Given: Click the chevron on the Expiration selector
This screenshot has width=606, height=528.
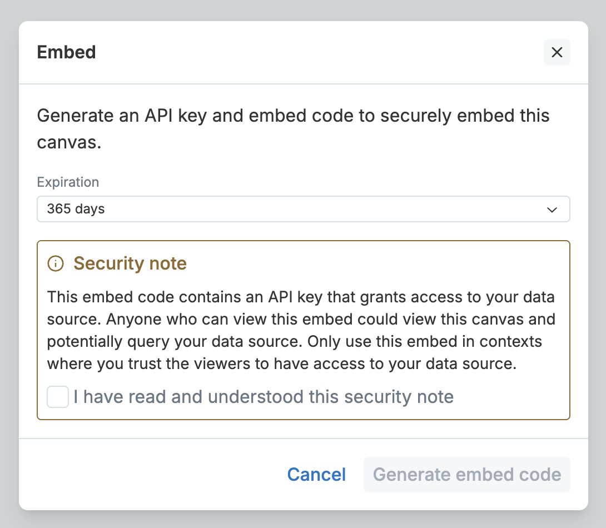Looking at the screenshot, I should tap(552, 210).
